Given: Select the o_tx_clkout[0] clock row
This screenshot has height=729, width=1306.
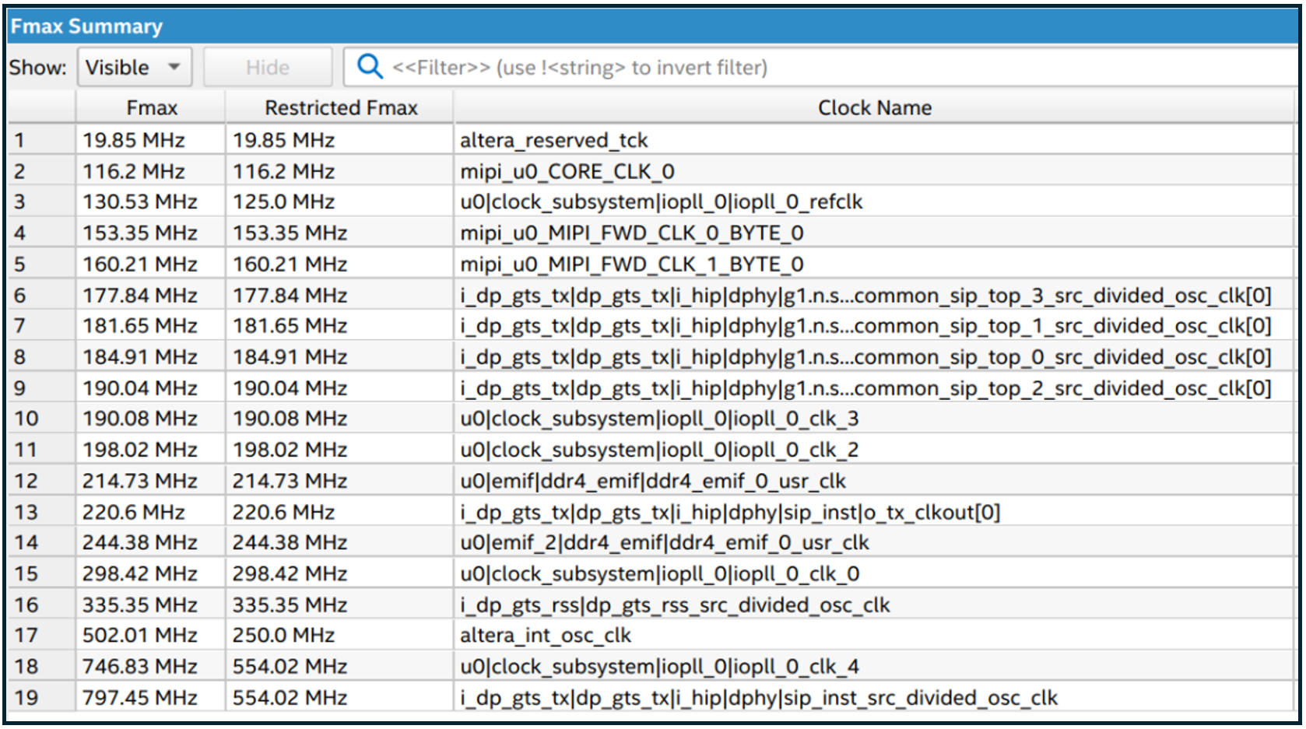Looking at the screenshot, I should [729, 512].
